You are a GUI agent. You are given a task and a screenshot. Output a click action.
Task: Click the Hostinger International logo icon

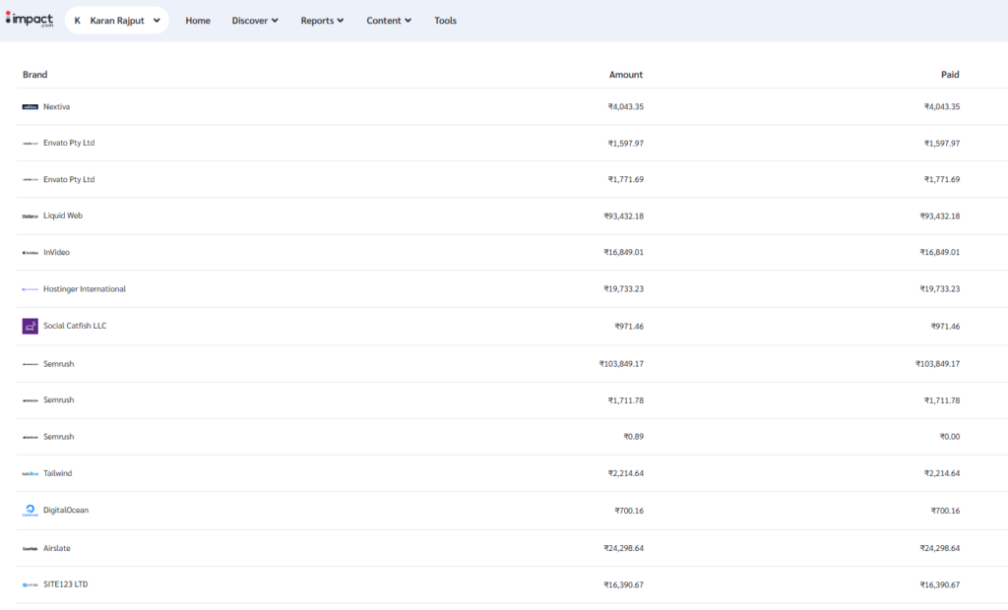[x=31, y=289]
